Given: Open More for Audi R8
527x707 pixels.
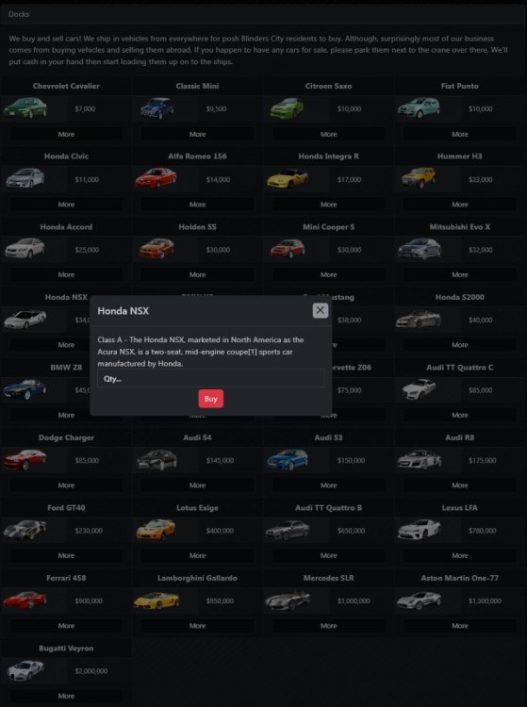Looking at the screenshot, I should coord(460,485).
